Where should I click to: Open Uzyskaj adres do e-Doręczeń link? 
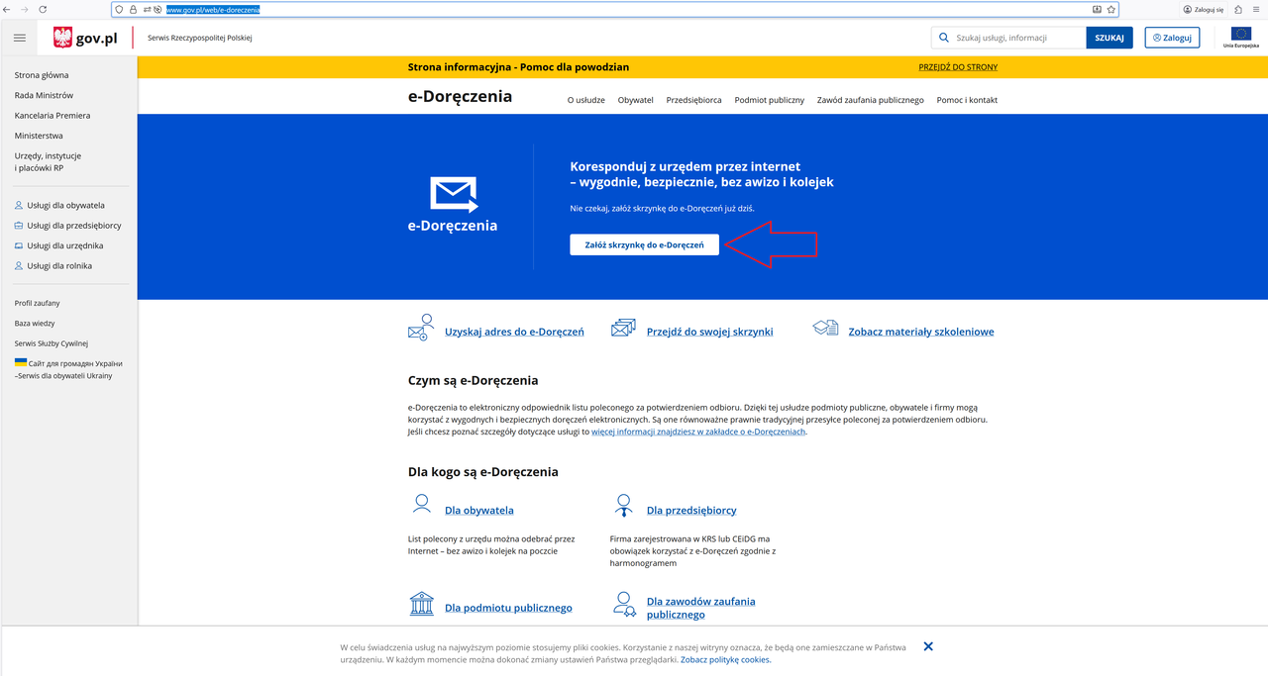coord(514,332)
